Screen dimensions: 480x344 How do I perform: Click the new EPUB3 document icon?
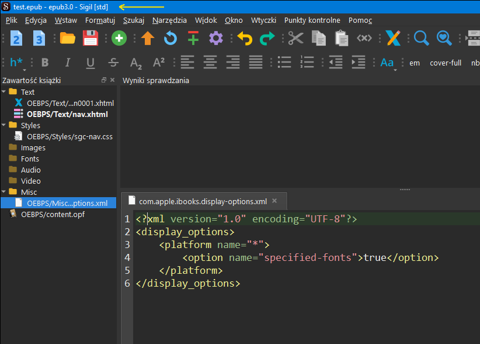pos(39,39)
